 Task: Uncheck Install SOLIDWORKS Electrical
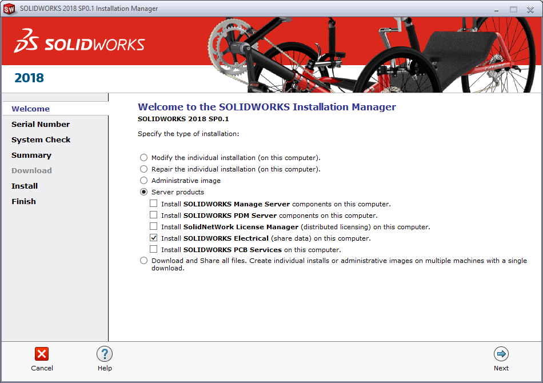[153, 238]
